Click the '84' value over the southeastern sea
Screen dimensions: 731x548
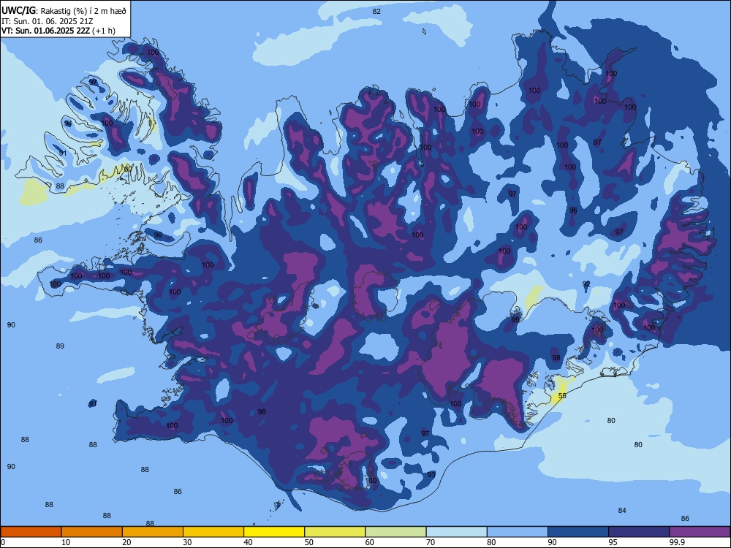[x=622, y=511]
